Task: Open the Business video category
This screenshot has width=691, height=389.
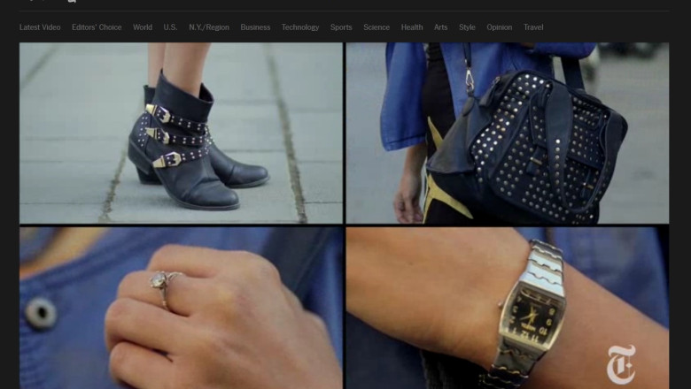Action: click(x=255, y=27)
